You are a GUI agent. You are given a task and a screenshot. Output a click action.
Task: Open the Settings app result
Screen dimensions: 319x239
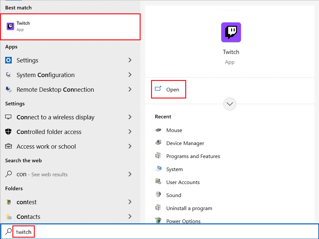coord(70,60)
